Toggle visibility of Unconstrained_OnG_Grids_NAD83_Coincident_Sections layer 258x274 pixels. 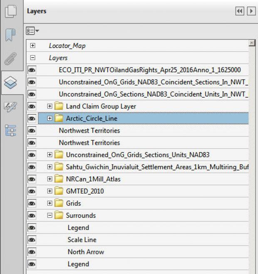[32, 82]
